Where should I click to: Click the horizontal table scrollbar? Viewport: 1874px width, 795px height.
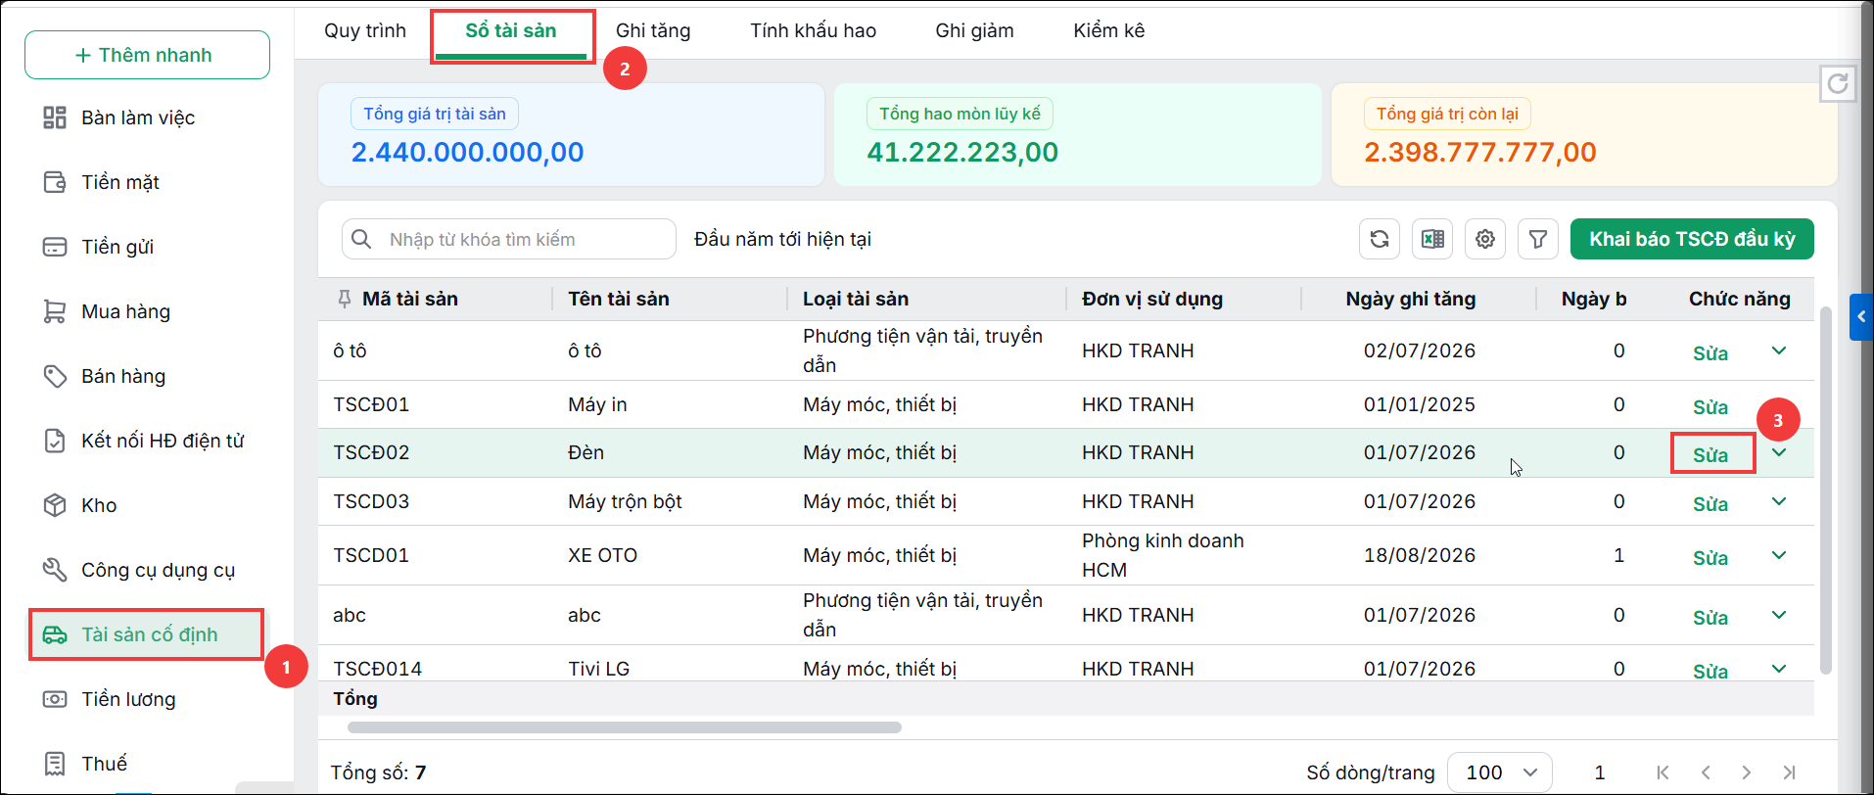[x=625, y=727]
